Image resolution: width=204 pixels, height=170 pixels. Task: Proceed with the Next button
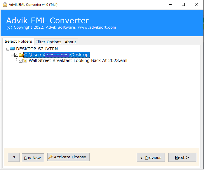(x=182, y=157)
